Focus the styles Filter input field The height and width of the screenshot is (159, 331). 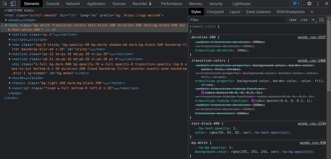tap(238, 20)
